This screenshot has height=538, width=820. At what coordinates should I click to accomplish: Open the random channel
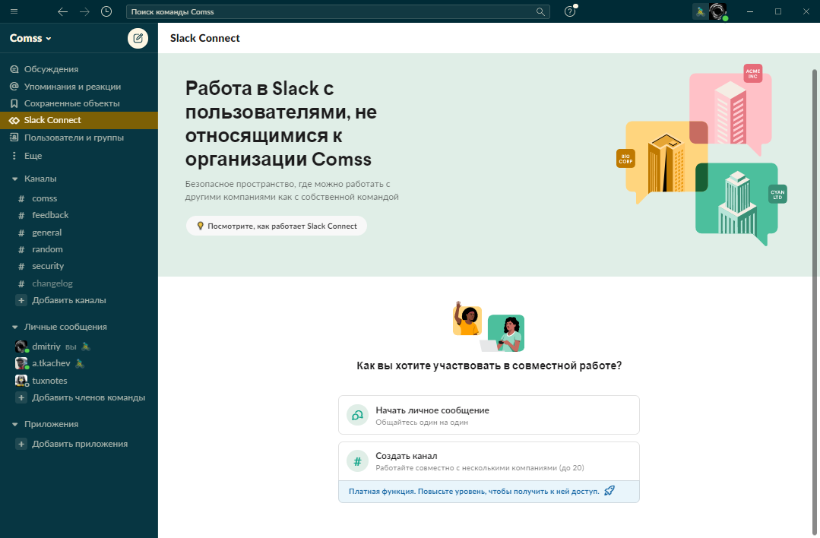[47, 249]
